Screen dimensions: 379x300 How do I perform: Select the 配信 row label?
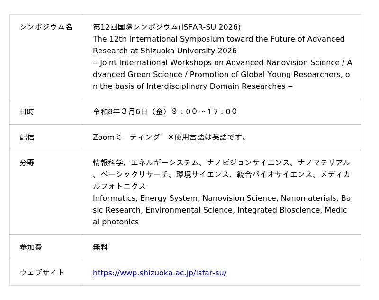click(x=27, y=137)
